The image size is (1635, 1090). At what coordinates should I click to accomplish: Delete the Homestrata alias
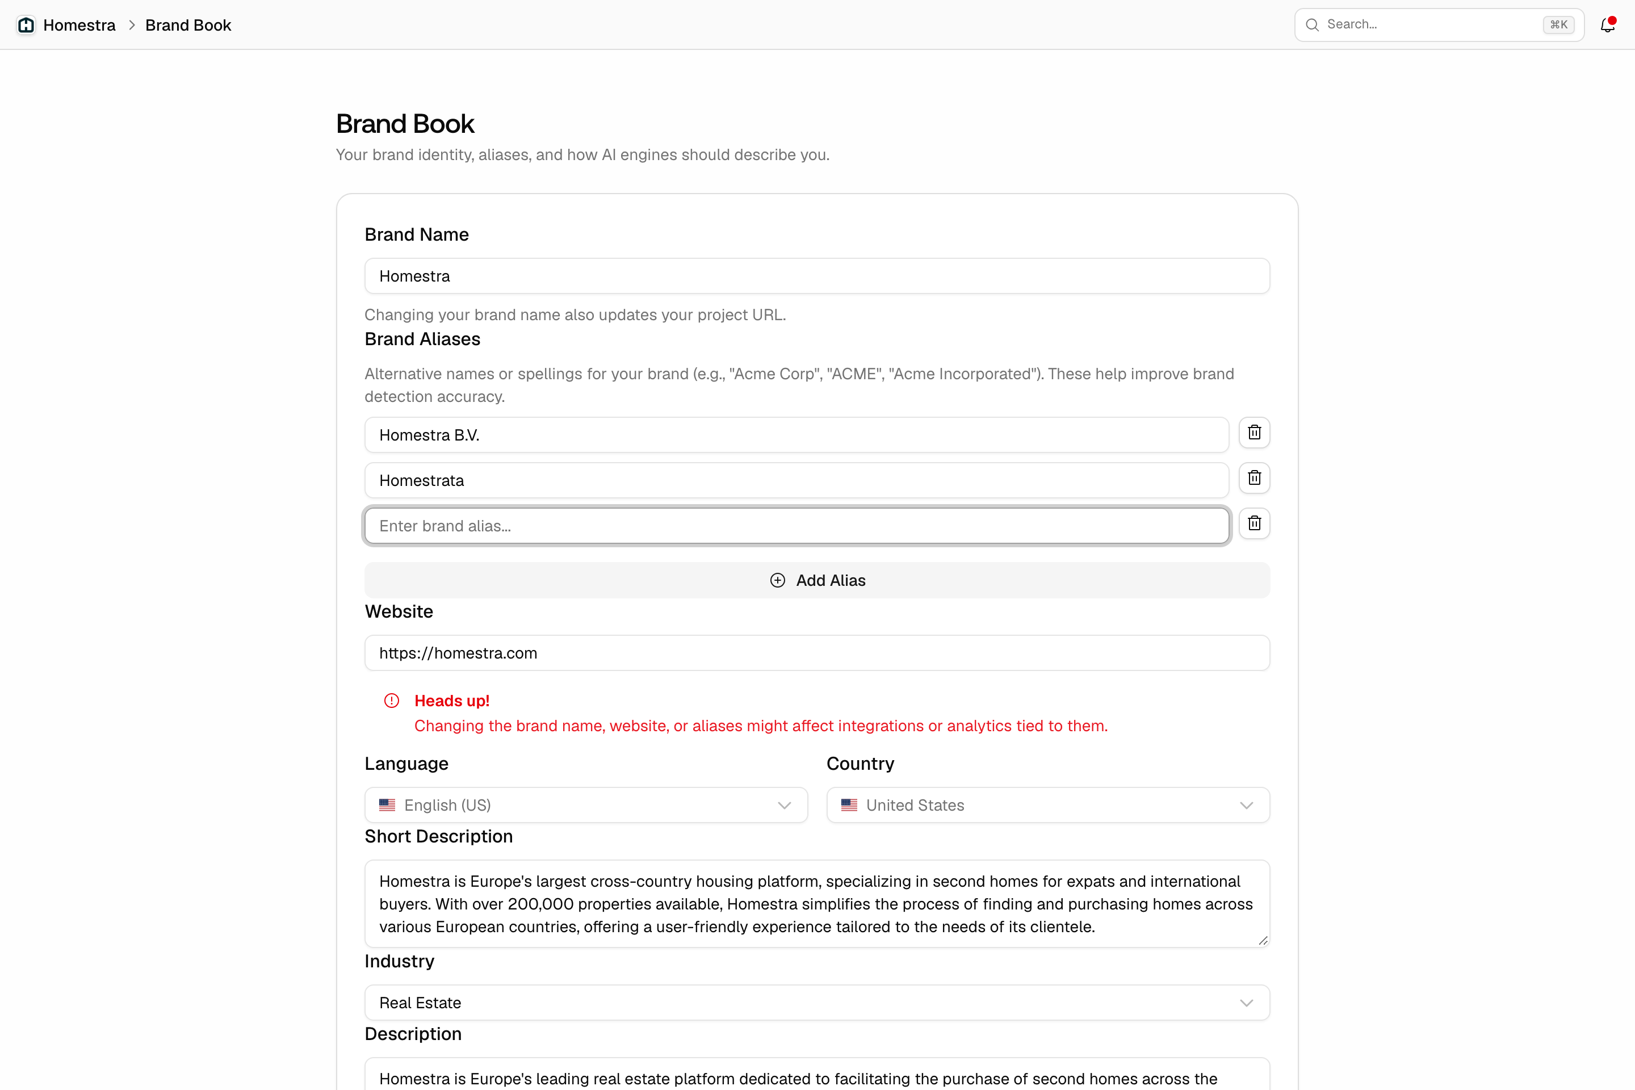1254,478
